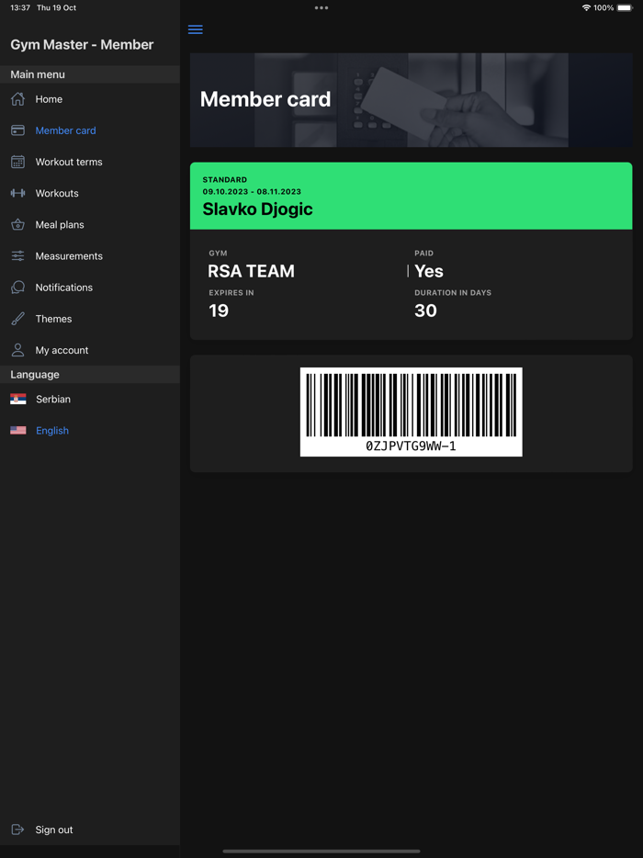643x858 pixels.
Task: Click the Workout terms calendar icon
Action: (x=18, y=162)
